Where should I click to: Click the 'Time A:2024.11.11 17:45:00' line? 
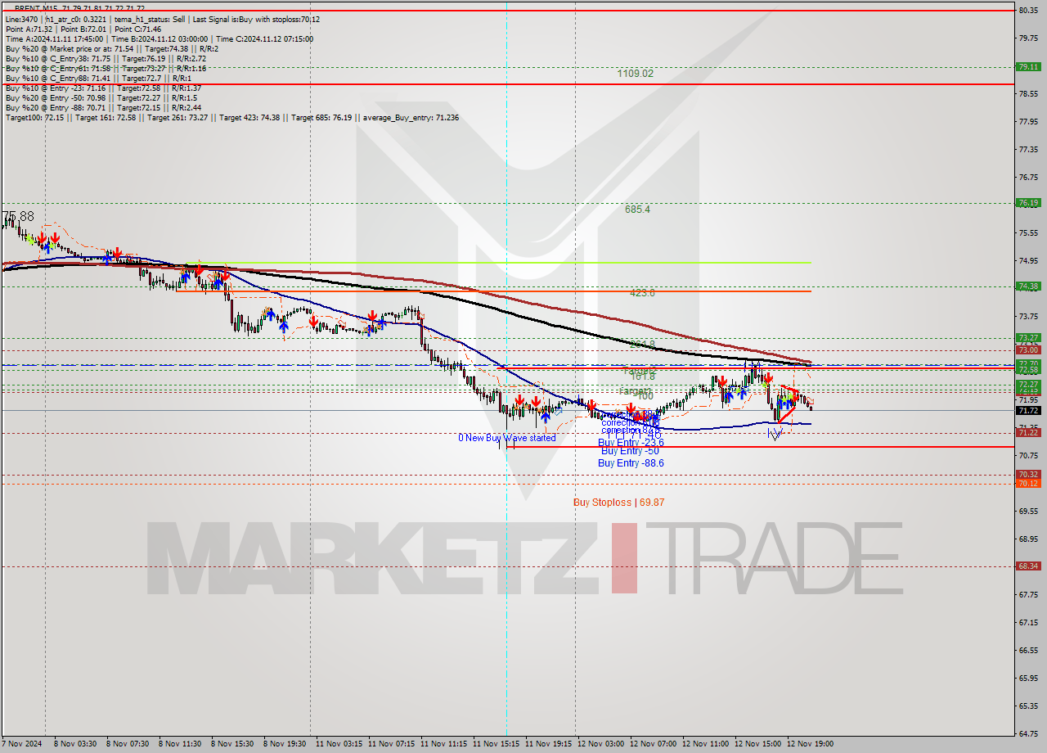coord(160,38)
